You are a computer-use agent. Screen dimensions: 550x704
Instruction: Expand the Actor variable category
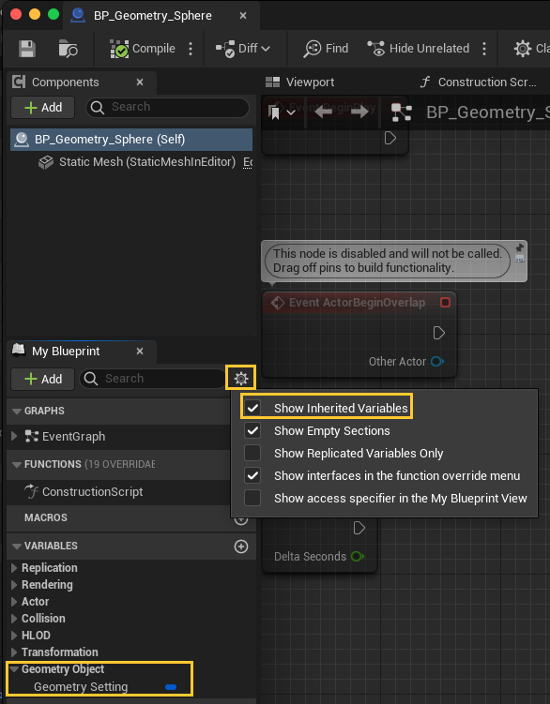14,602
